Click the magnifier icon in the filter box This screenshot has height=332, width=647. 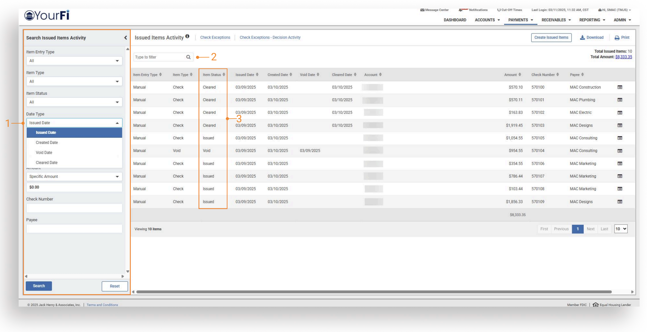click(x=188, y=57)
